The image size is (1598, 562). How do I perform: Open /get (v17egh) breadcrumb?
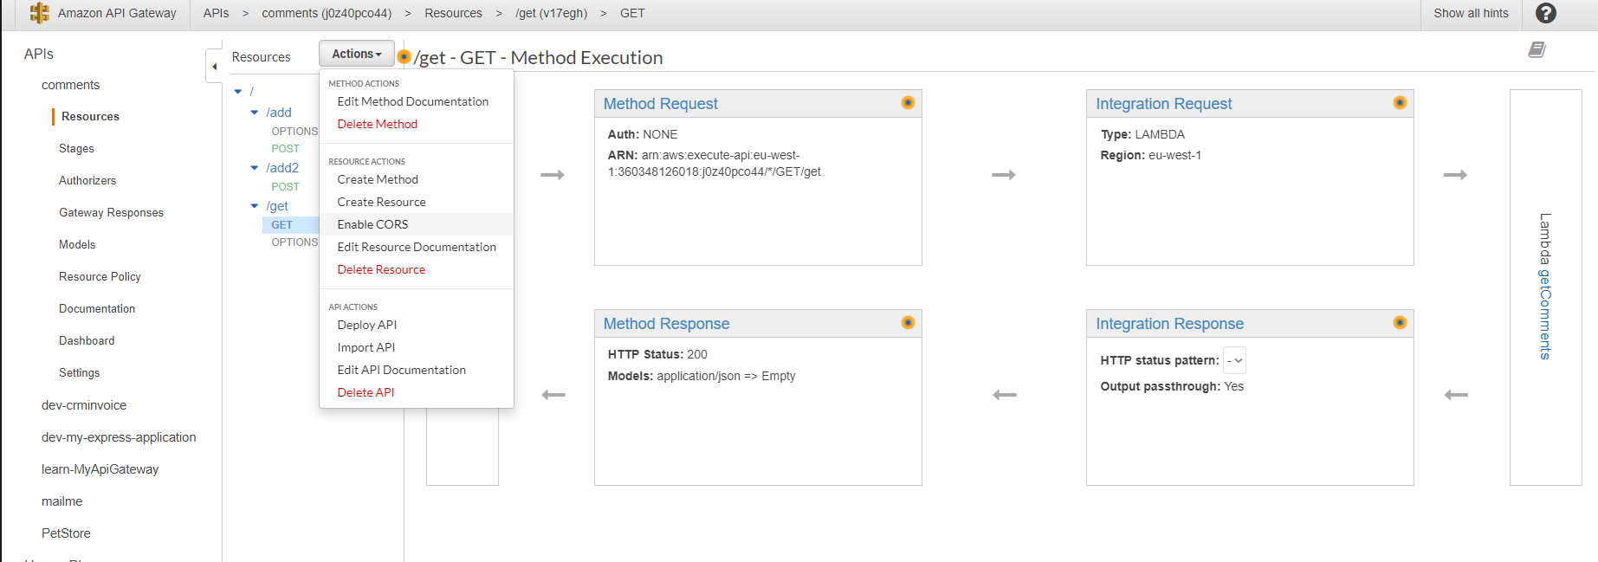pyautogui.click(x=551, y=13)
